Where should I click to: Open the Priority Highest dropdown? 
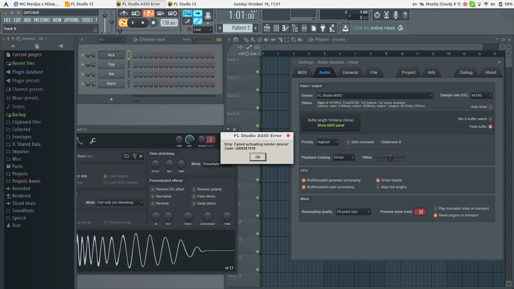tap(327, 142)
